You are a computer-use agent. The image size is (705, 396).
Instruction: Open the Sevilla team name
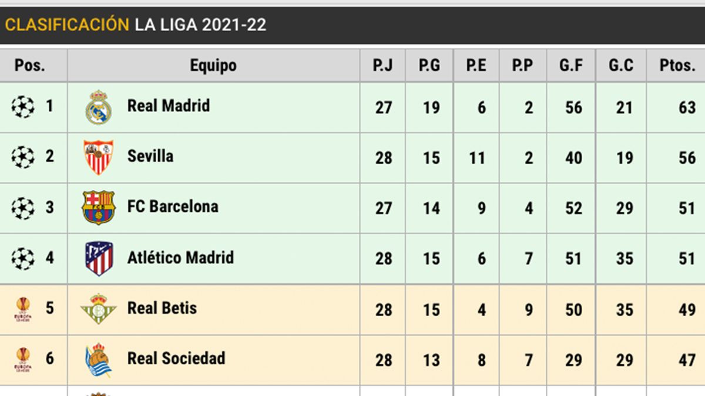150,156
